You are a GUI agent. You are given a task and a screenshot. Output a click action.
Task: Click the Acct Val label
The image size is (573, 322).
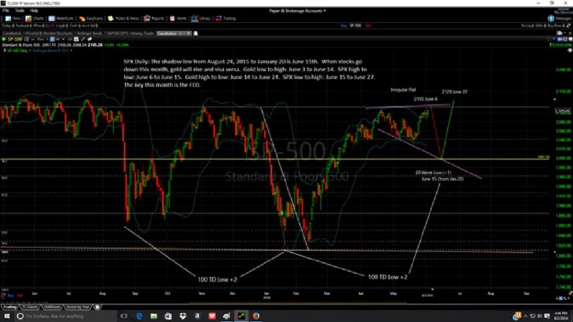pyautogui.click(x=88, y=25)
